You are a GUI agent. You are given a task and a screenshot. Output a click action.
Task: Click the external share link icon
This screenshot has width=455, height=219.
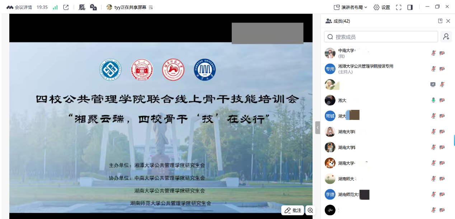[66, 7]
